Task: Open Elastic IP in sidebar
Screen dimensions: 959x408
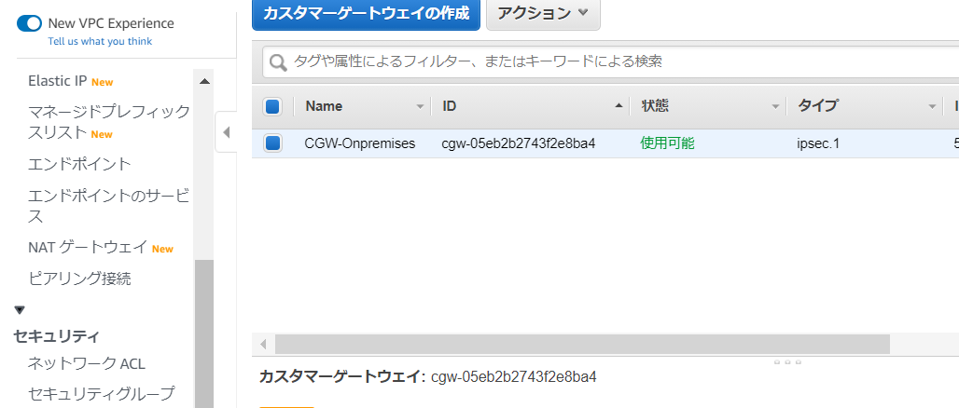Action: pyautogui.click(x=58, y=81)
